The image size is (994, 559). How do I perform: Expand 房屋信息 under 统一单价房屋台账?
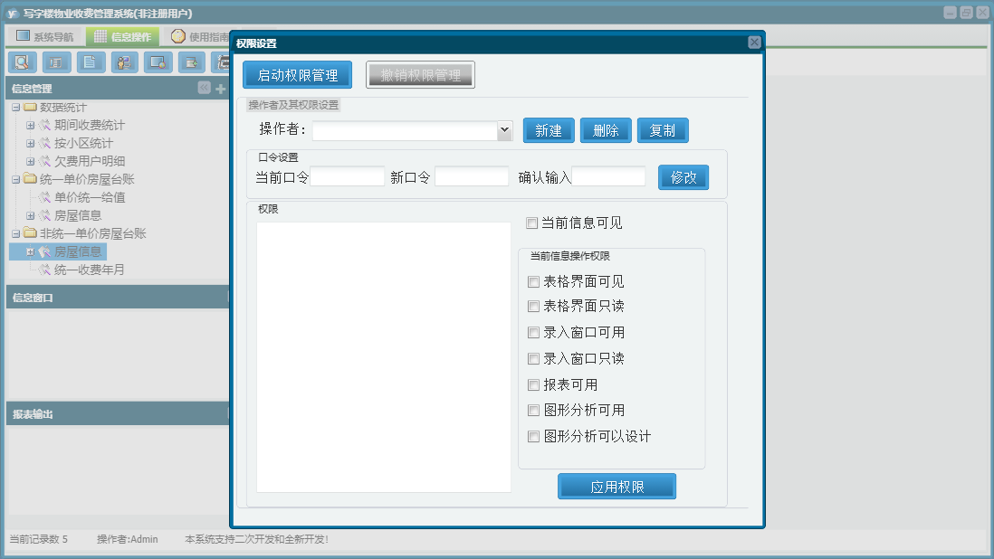[30, 216]
